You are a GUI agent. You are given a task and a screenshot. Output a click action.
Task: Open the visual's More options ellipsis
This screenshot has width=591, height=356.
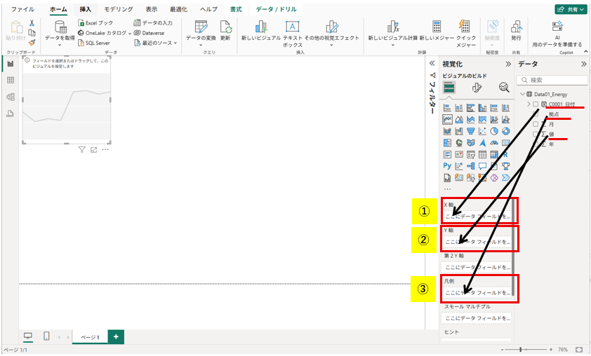pos(105,150)
